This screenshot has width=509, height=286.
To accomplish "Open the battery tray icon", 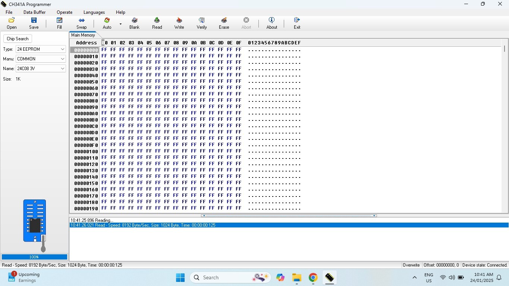I will pos(461,277).
